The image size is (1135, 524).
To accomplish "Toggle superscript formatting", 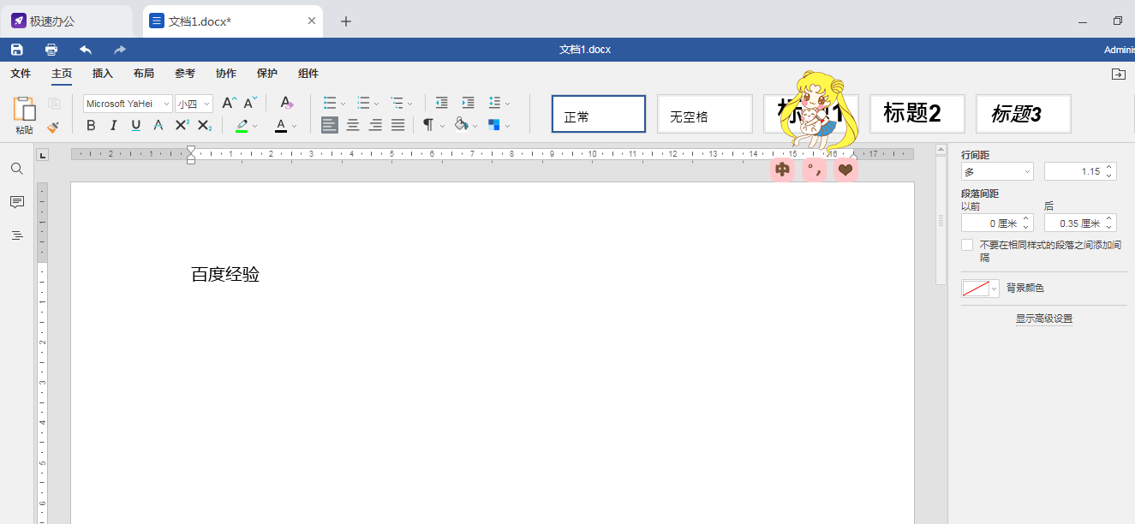I will (x=182, y=126).
